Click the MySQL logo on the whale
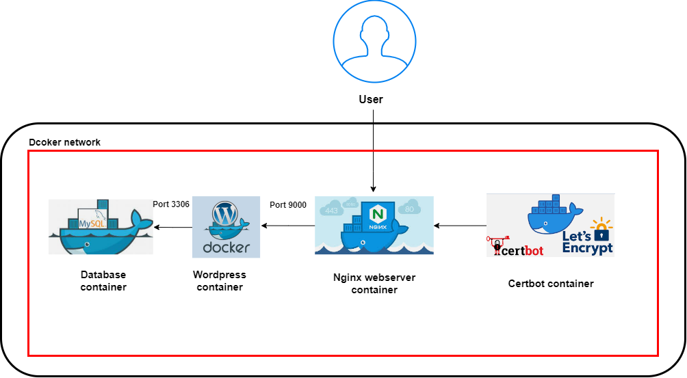Image resolution: width=687 pixels, height=378 pixels. [92, 220]
